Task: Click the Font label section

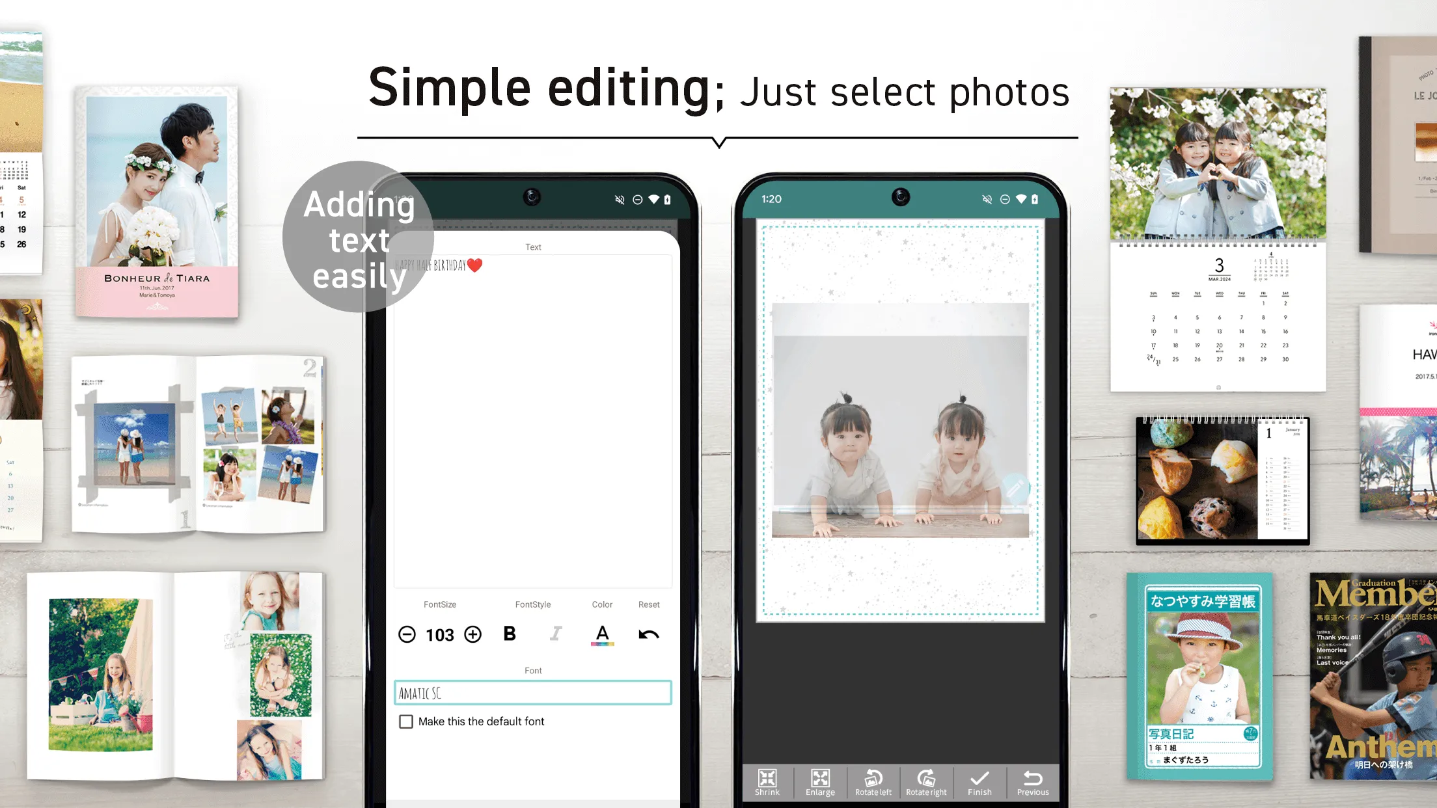Action: point(533,671)
